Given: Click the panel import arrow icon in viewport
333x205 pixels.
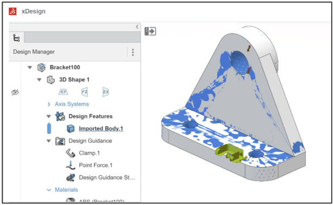Looking at the screenshot, I should (x=150, y=31).
